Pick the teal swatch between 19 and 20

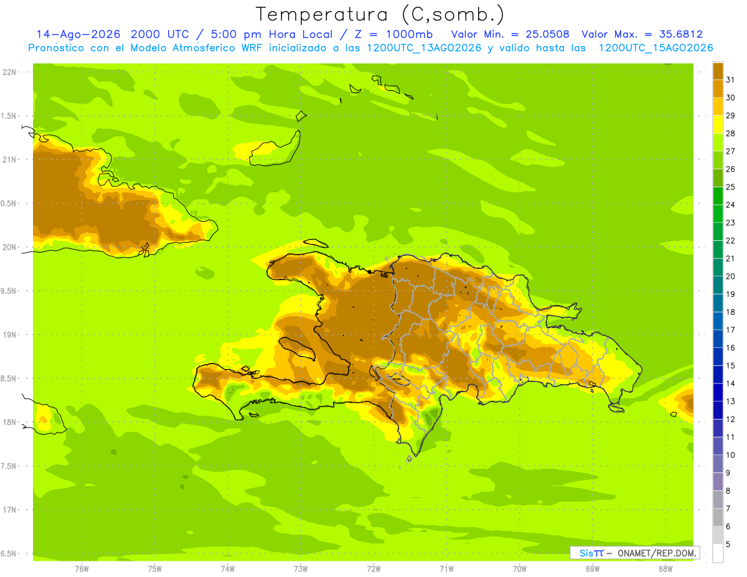pyautogui.click(x=718, y=285)
